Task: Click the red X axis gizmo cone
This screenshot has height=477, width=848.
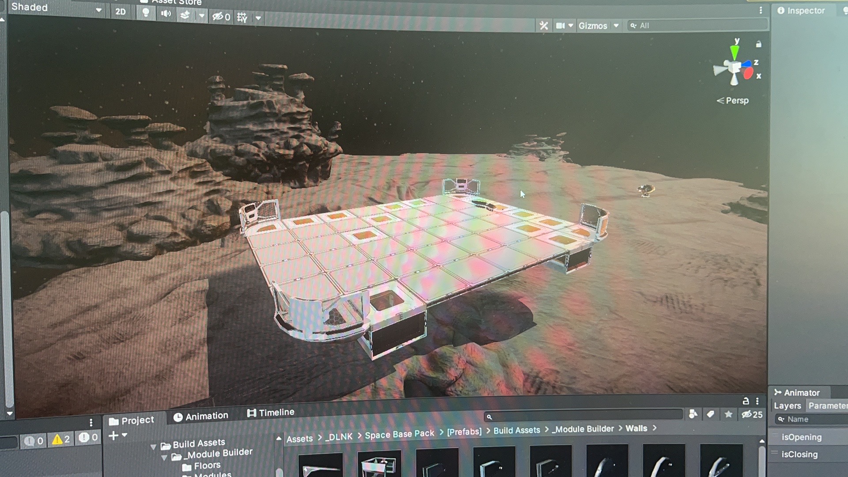Action: click(748, 73)
